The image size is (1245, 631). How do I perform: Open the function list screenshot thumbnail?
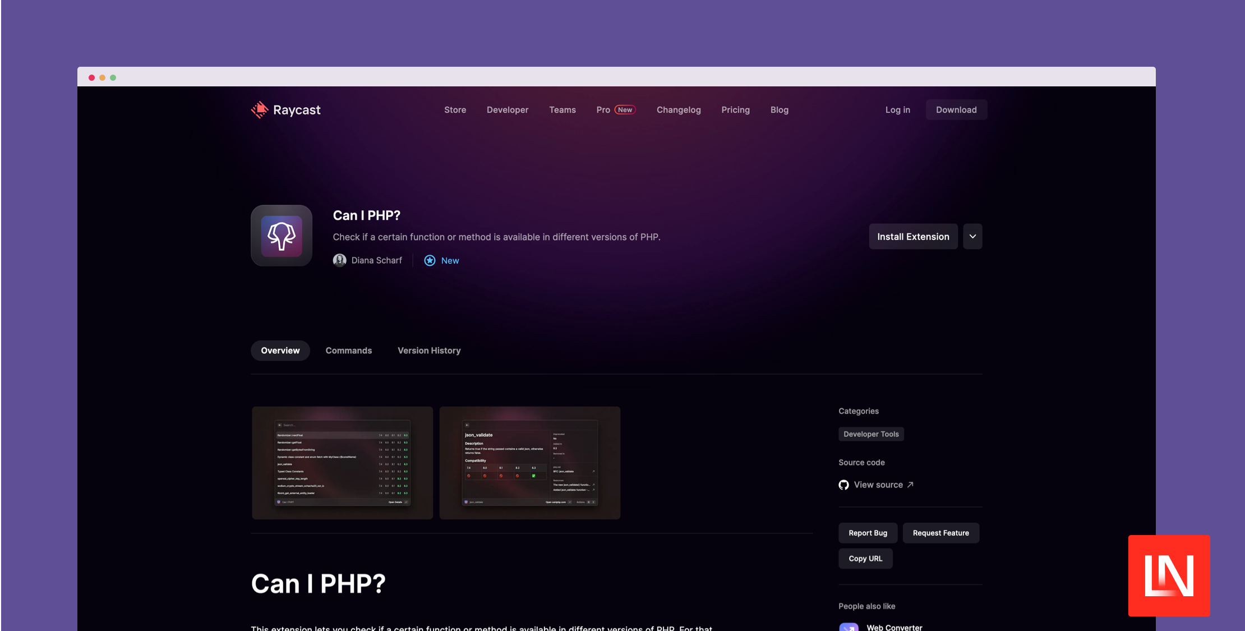coord(342,463)
